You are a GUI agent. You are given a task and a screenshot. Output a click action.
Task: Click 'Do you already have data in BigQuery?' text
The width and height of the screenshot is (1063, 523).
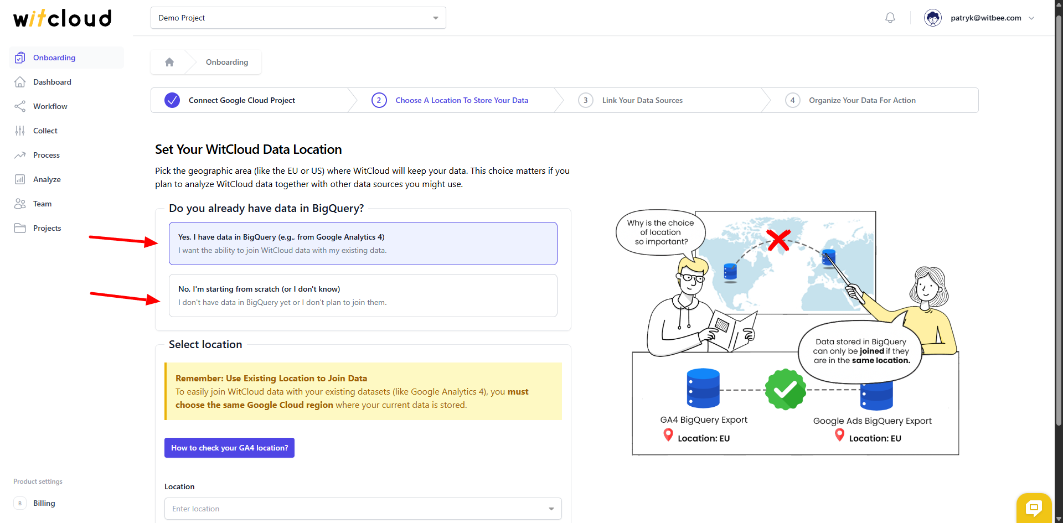tap(266, 208)
